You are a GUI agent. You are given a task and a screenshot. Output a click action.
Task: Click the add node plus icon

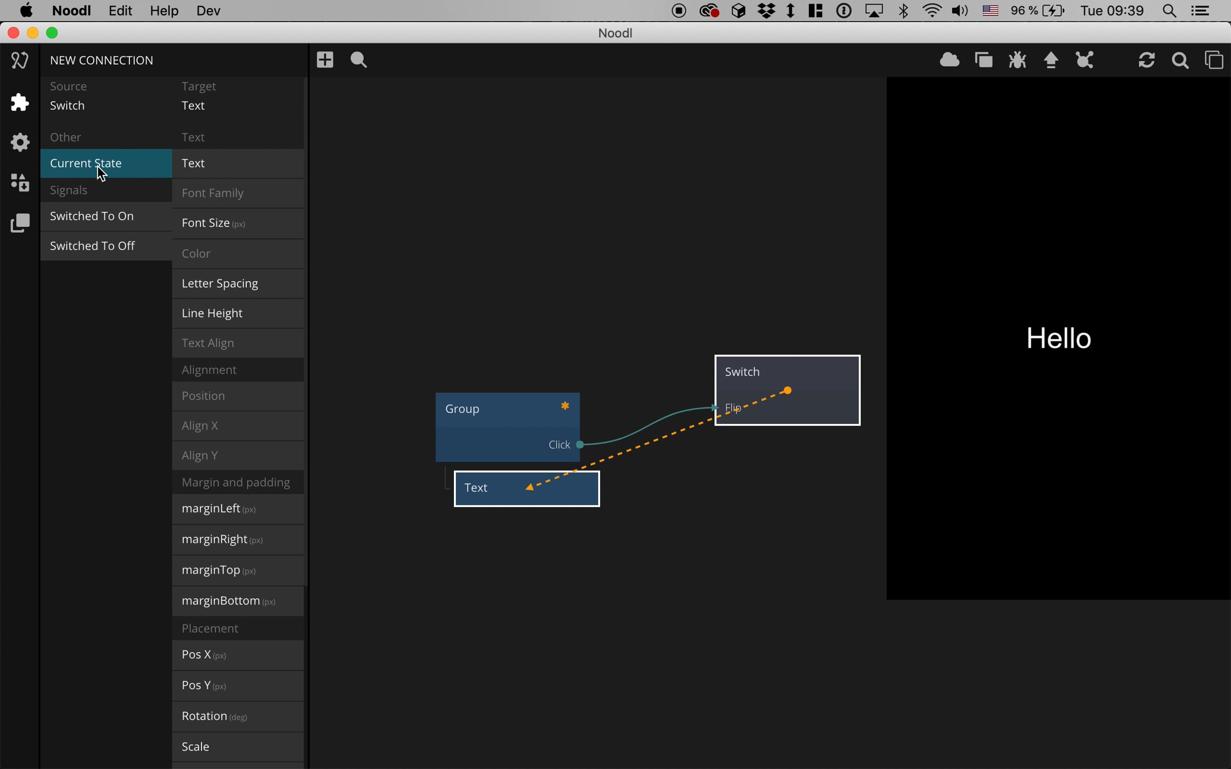[x=325, y=60]
